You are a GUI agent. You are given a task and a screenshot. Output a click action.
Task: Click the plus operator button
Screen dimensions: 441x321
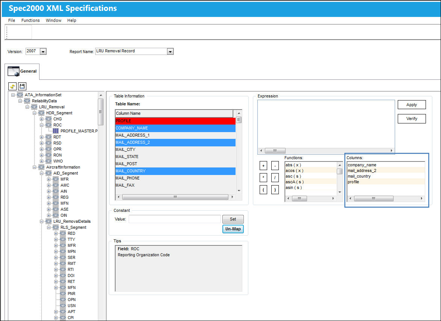click(x=263, y=166)
